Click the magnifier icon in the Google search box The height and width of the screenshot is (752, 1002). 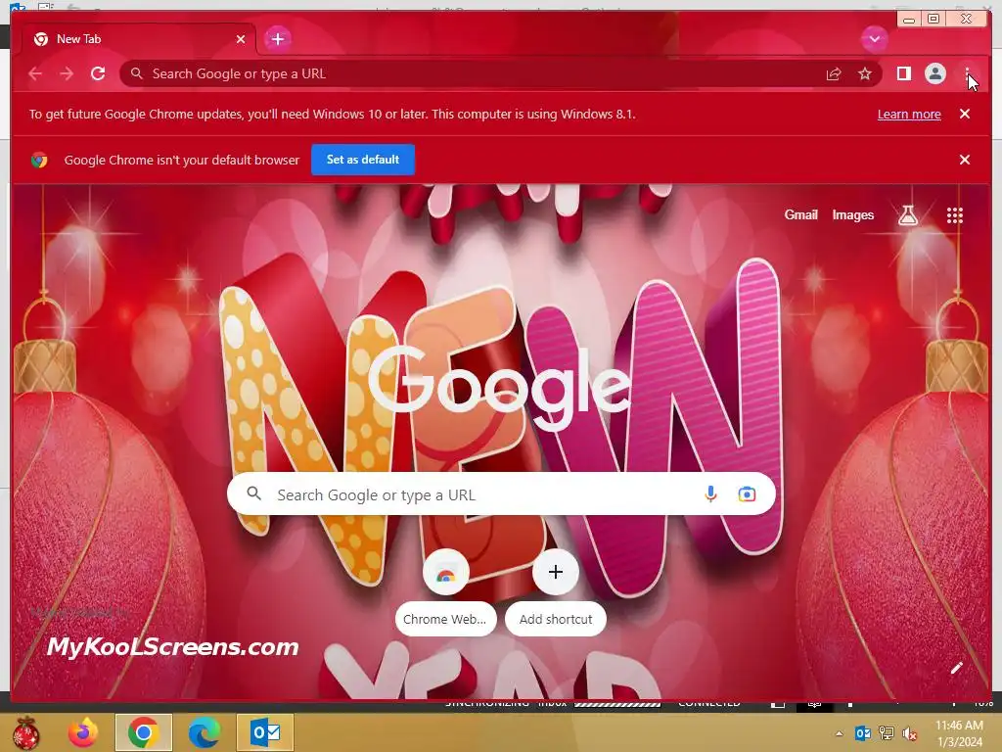click(x=253, y=493)
